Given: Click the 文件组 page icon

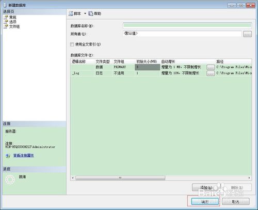Looking at the screenshot, I should (x=6, y=26).
